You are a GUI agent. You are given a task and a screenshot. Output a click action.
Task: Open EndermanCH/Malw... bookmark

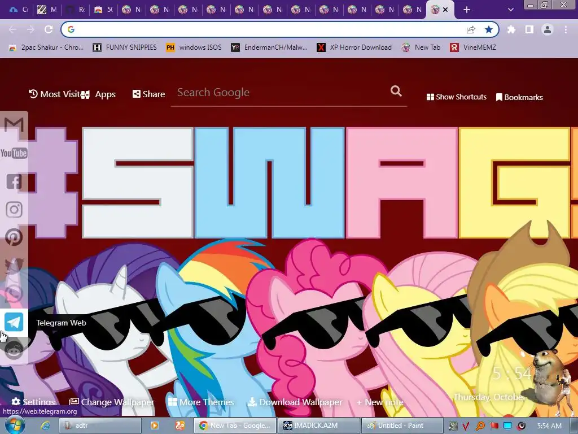pyautogui.click(x=269, y=47)
